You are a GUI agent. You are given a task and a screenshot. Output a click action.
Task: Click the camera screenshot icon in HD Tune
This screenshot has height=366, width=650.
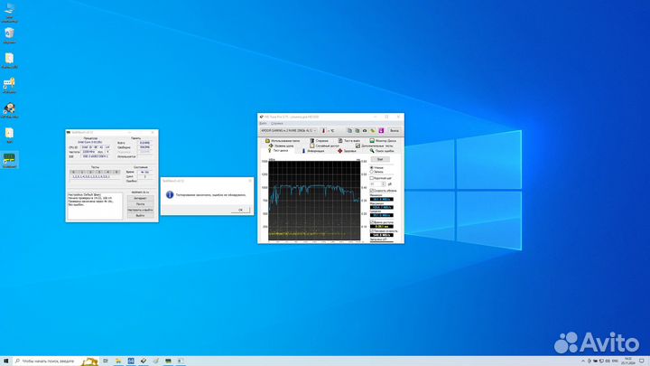[x=365, y=131]
